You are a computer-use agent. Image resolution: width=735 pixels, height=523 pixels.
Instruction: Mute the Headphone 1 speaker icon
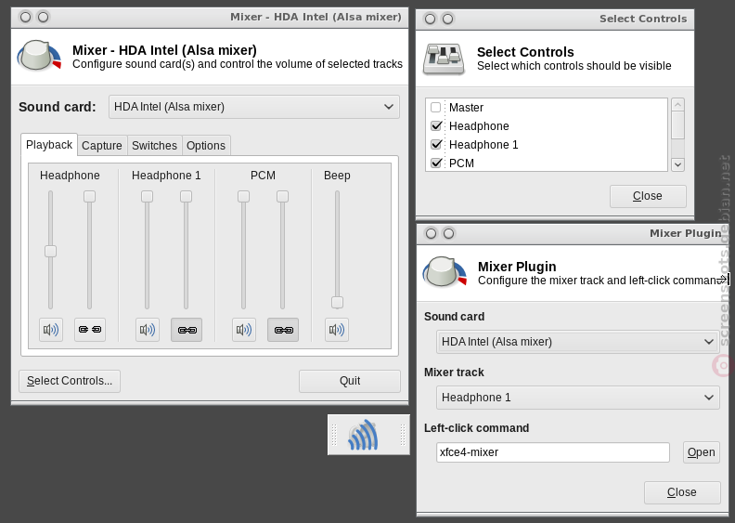(x=148, y=330)
